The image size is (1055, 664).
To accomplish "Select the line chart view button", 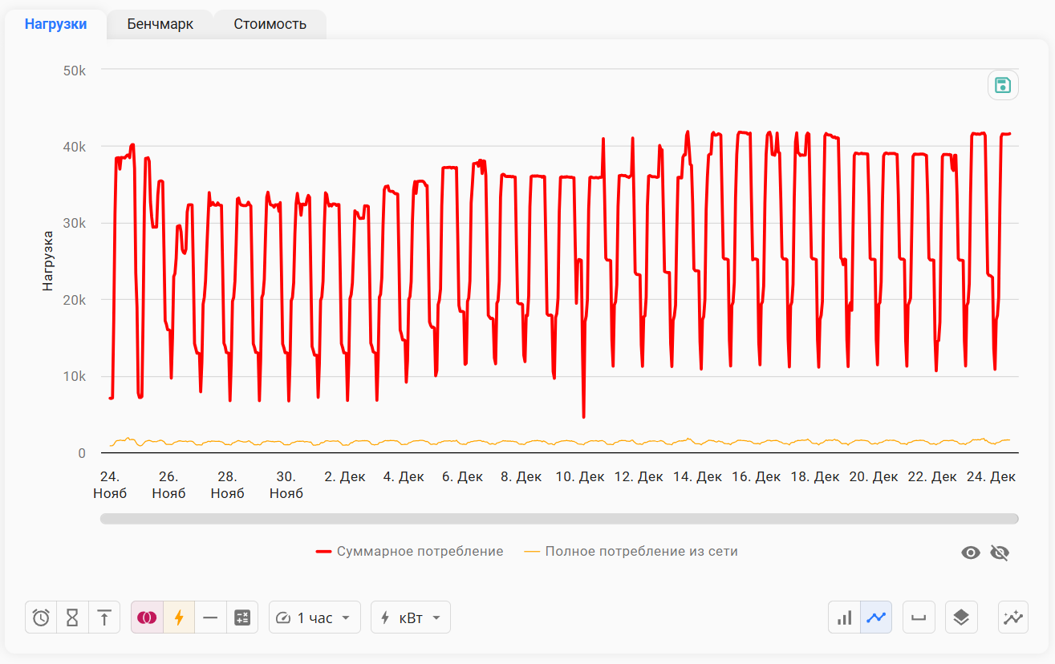I will tap(876, 617).
